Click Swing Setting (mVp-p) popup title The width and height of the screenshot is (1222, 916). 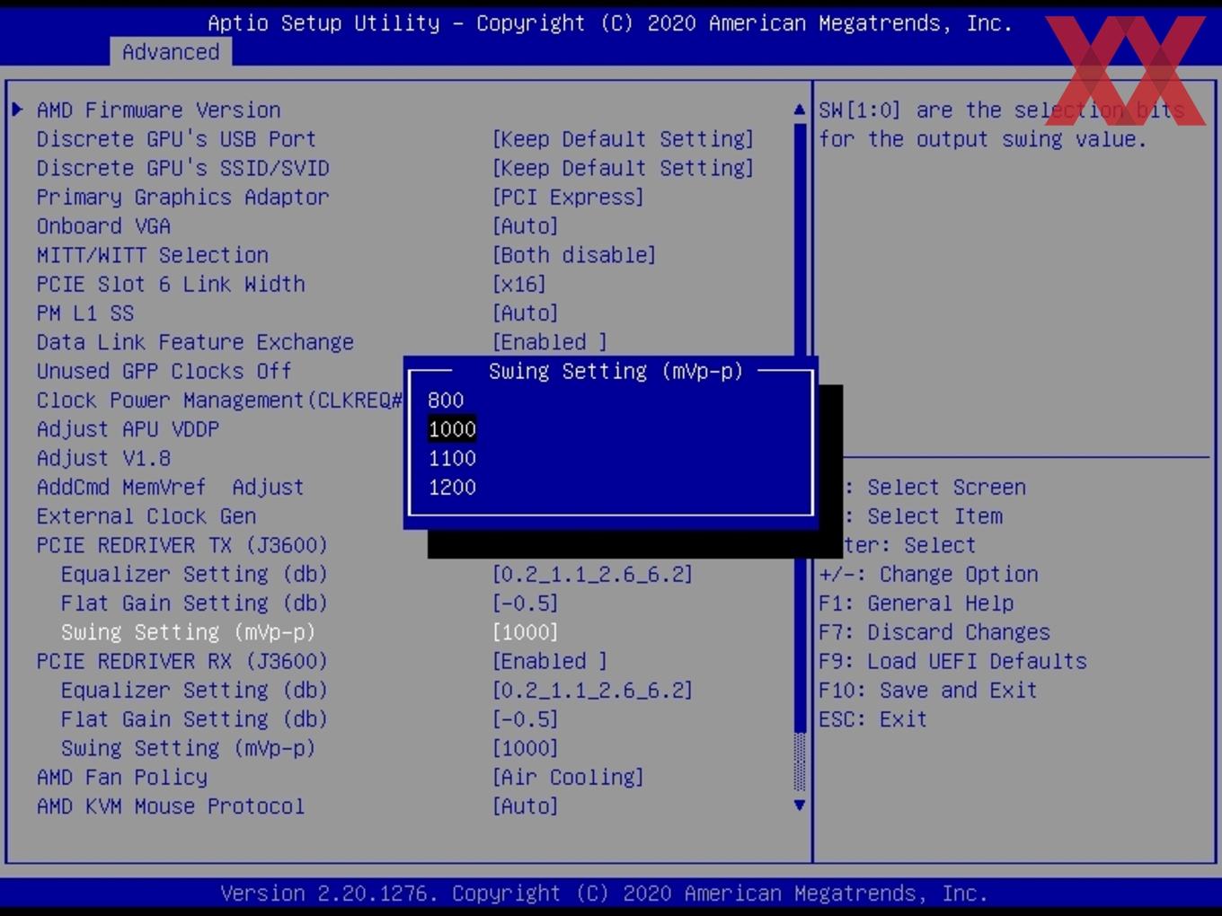coord(616,371)
